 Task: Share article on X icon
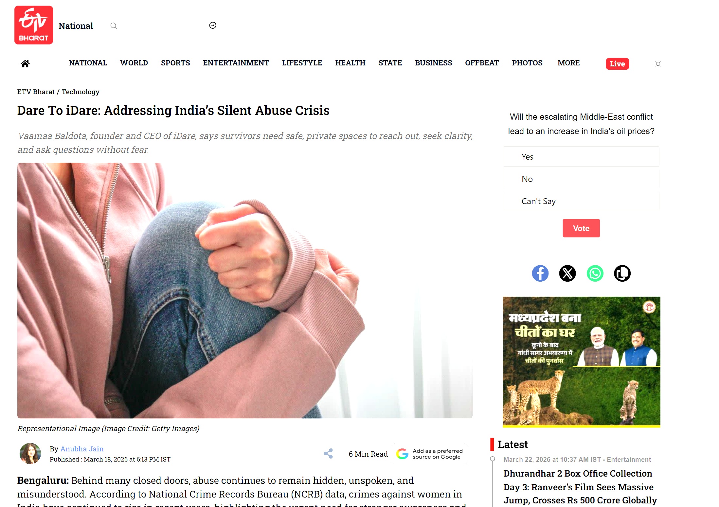click(567, 273)
